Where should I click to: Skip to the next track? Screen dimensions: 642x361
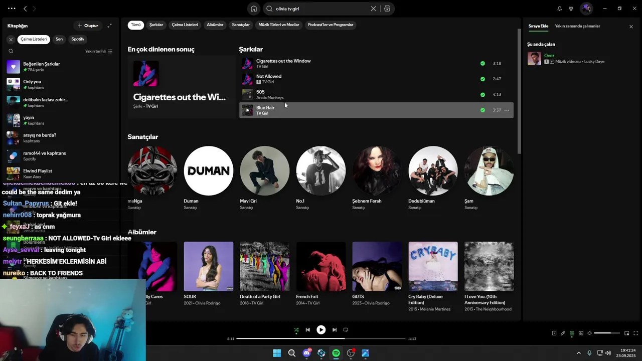pyautogui.click(x=335, y=330)
